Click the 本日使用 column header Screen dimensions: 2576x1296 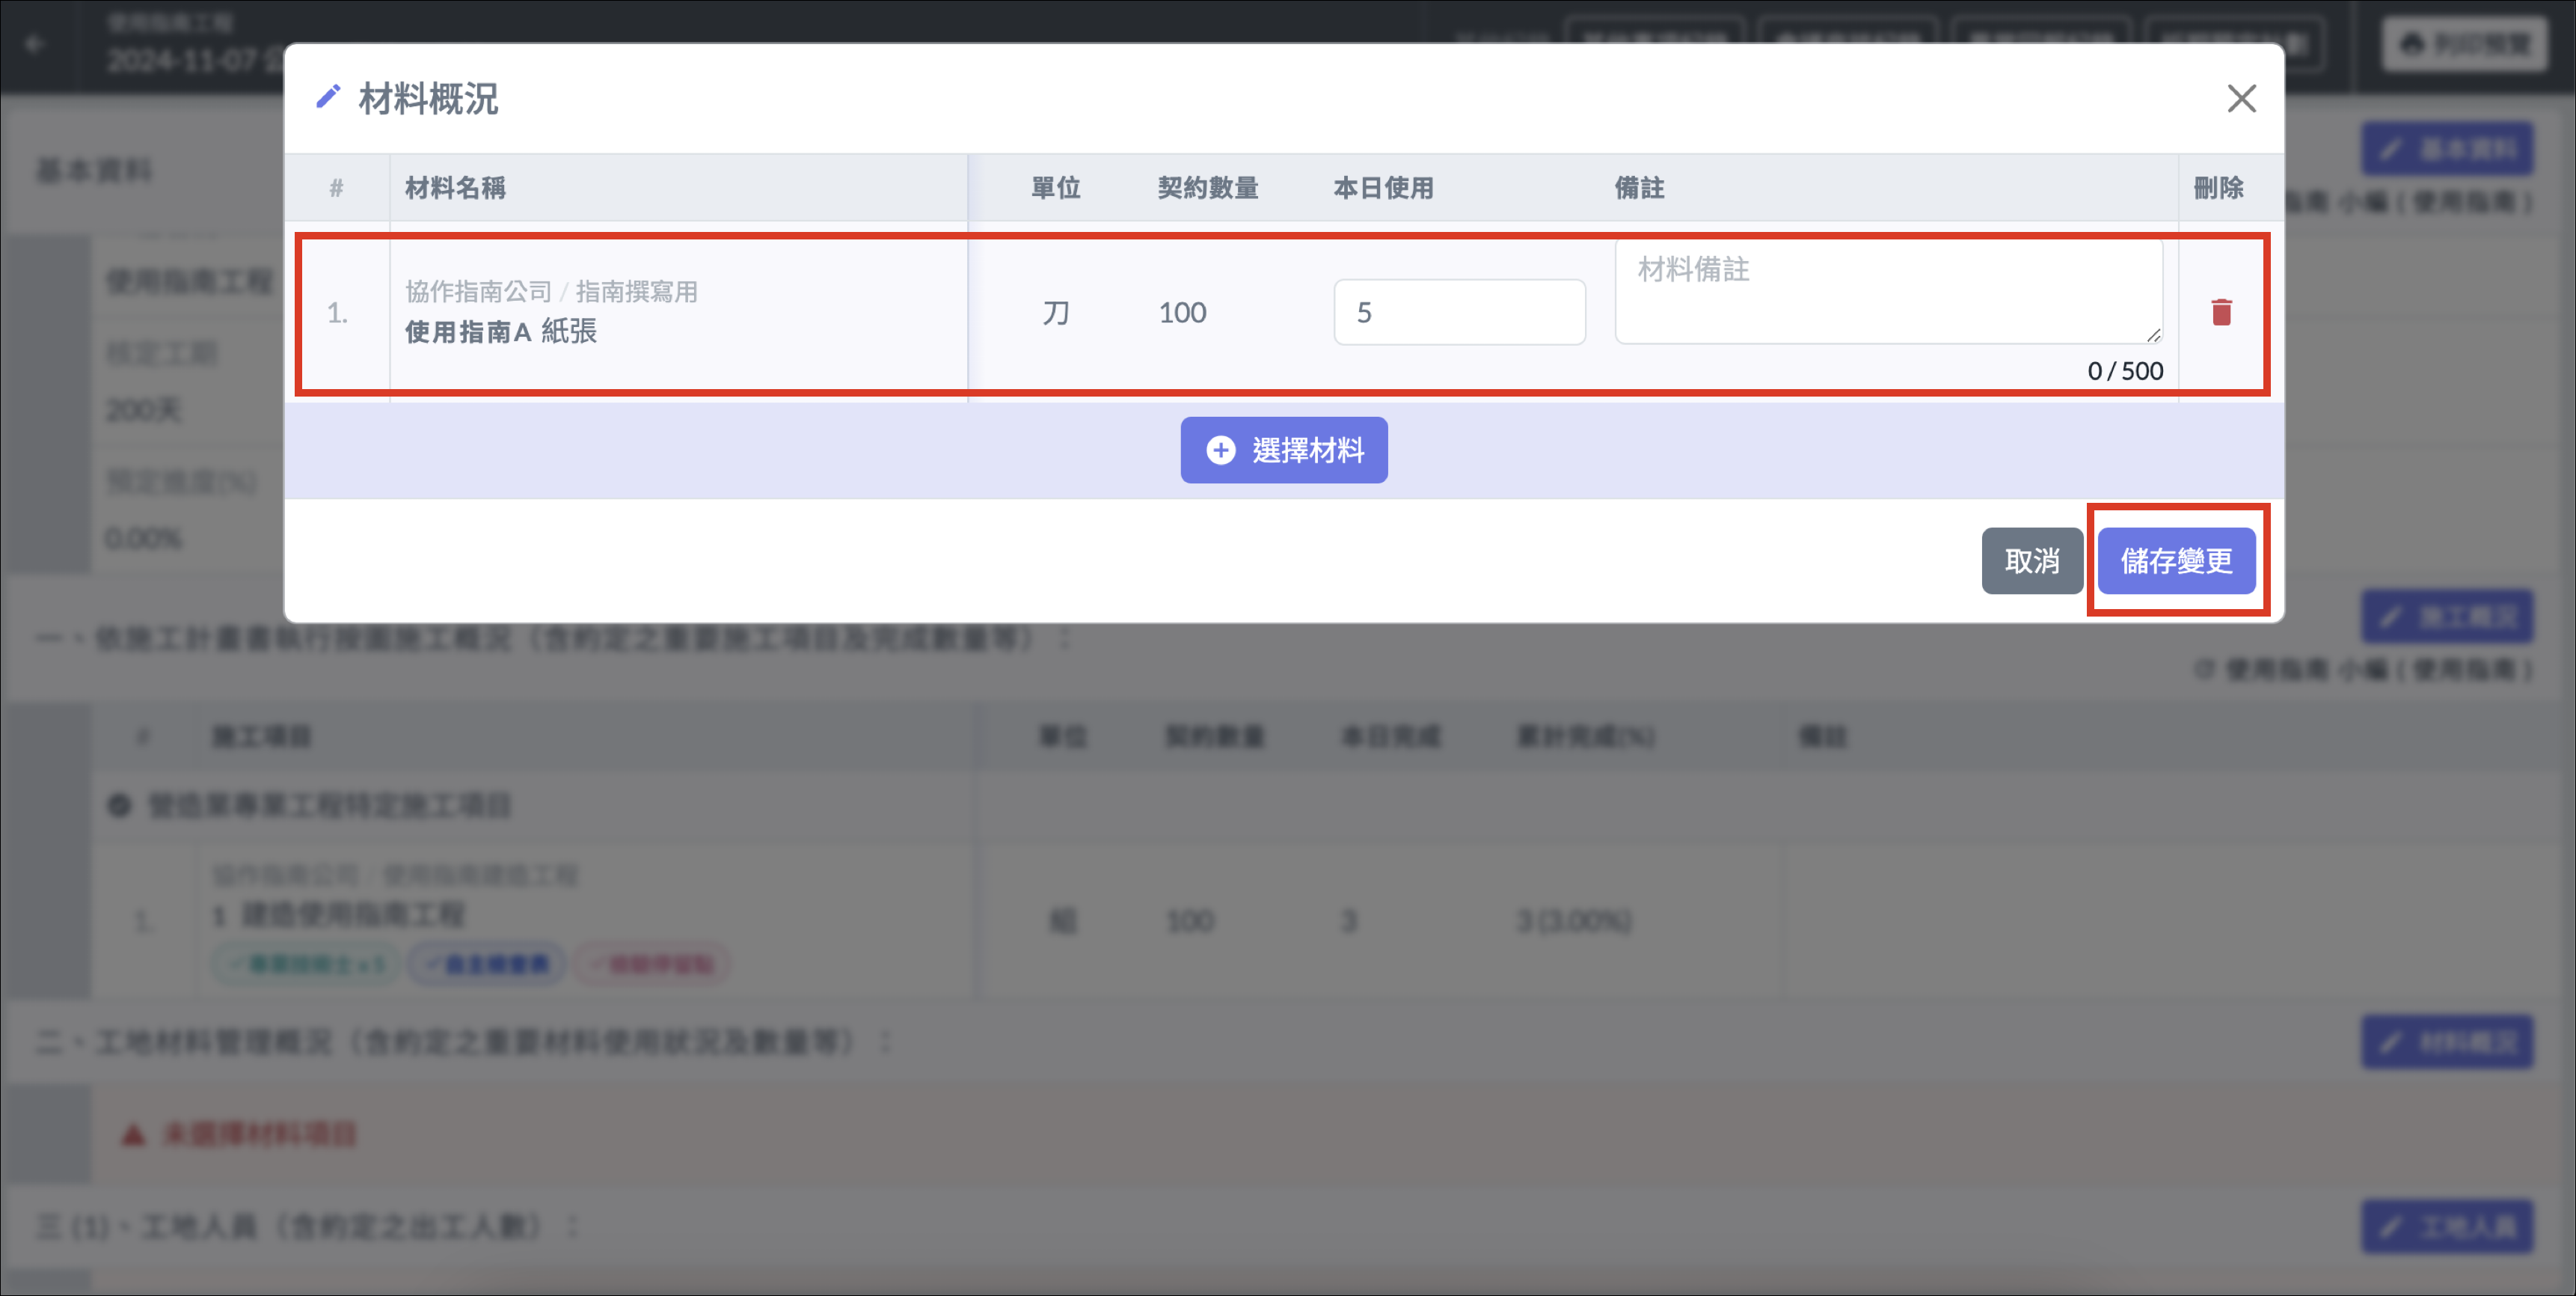pos(1383,187)
